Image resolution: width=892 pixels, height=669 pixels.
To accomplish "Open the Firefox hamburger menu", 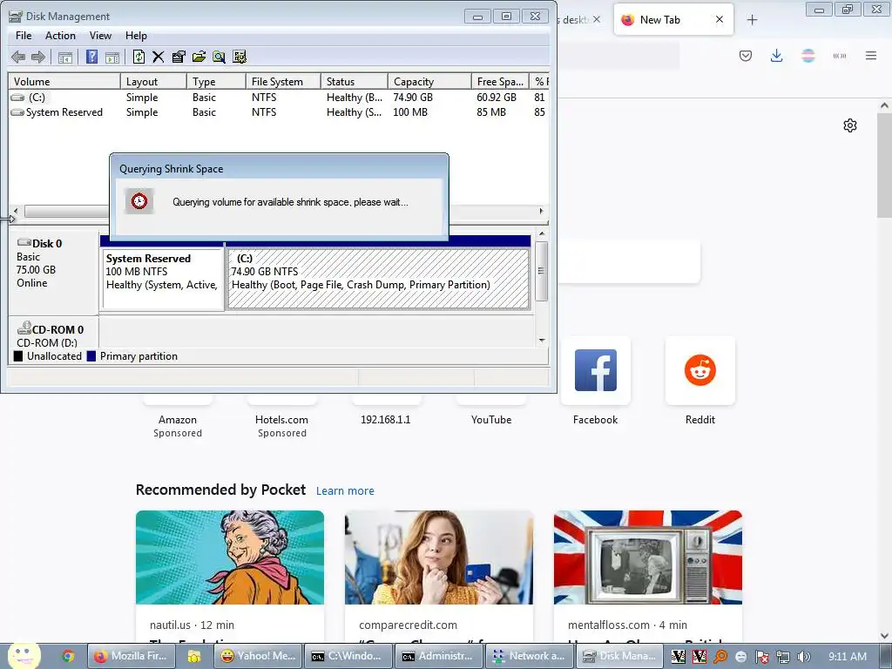I will (871, 56).
